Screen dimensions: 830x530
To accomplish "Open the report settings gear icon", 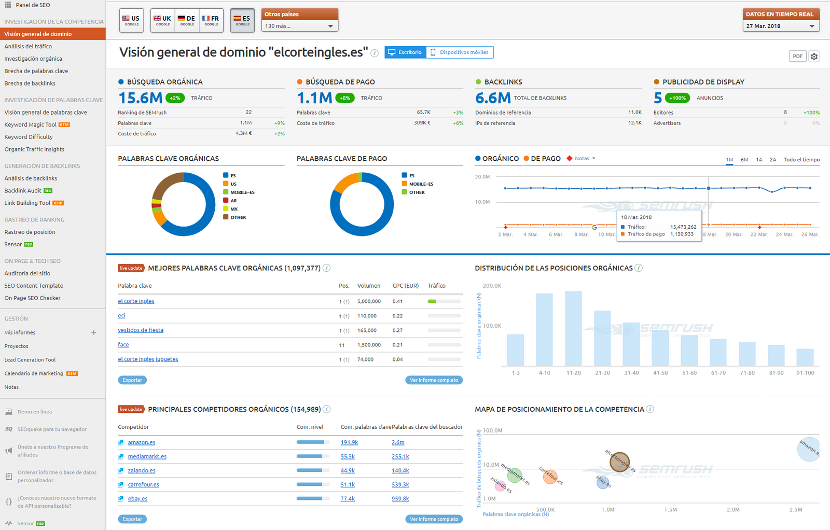I will pyautogui.click(x=813, y=56).
